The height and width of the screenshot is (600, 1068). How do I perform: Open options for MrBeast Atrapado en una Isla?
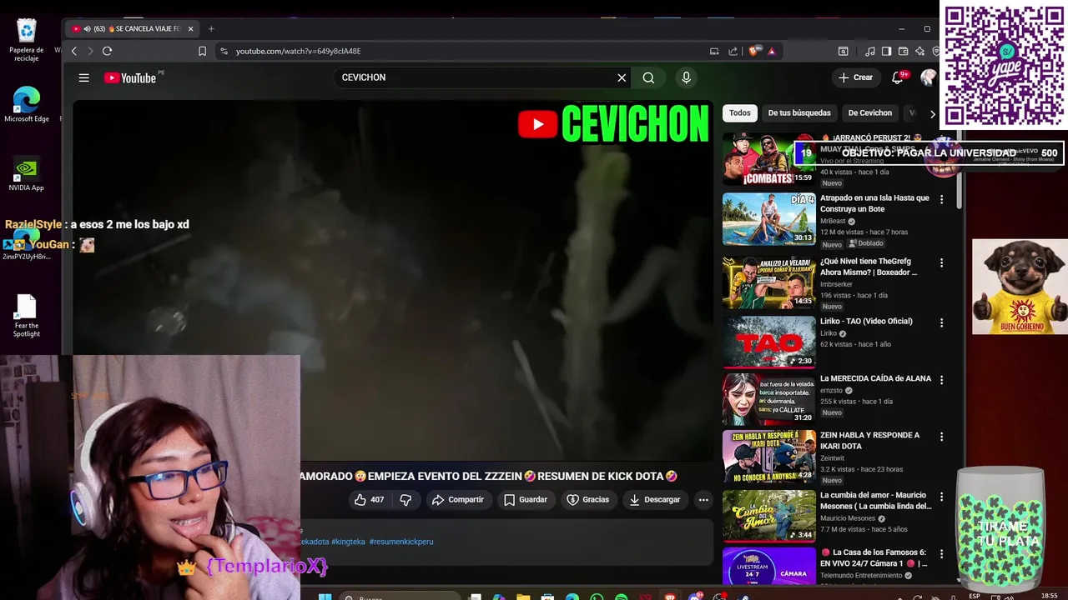tap(941, 199)
